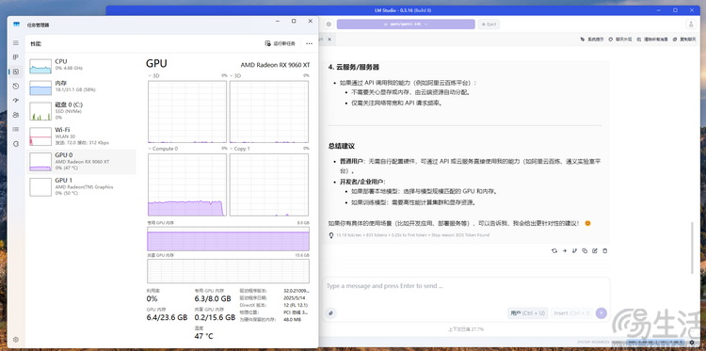This screenshot has height=351, width=706.
Task: Click the 6.3/8.0 GB dedicated memory value
Action: click(x=213, y=298)
